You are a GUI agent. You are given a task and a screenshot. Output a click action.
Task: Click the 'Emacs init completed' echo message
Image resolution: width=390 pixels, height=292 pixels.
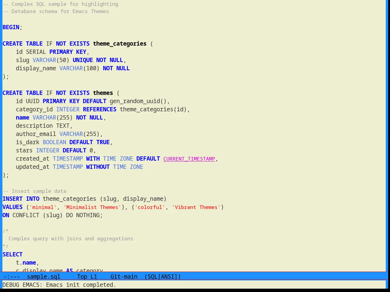81,285
